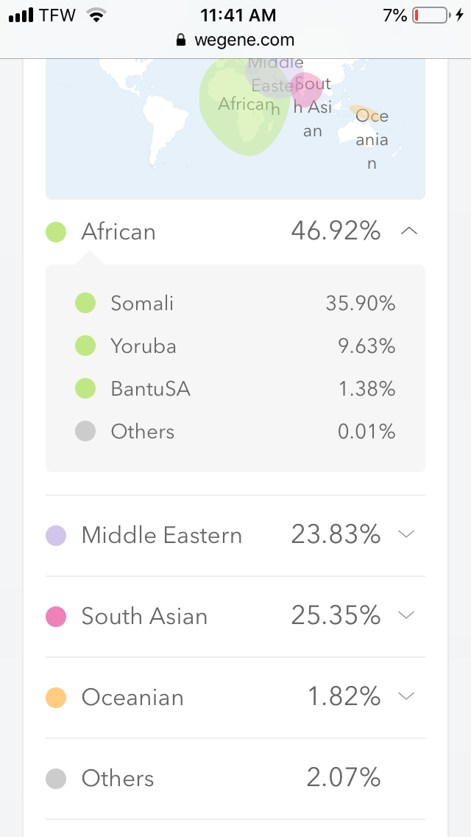Tap the battery icon in status bar
The height and width of the screenshot is (837, 471).
(x=432, y=15)
